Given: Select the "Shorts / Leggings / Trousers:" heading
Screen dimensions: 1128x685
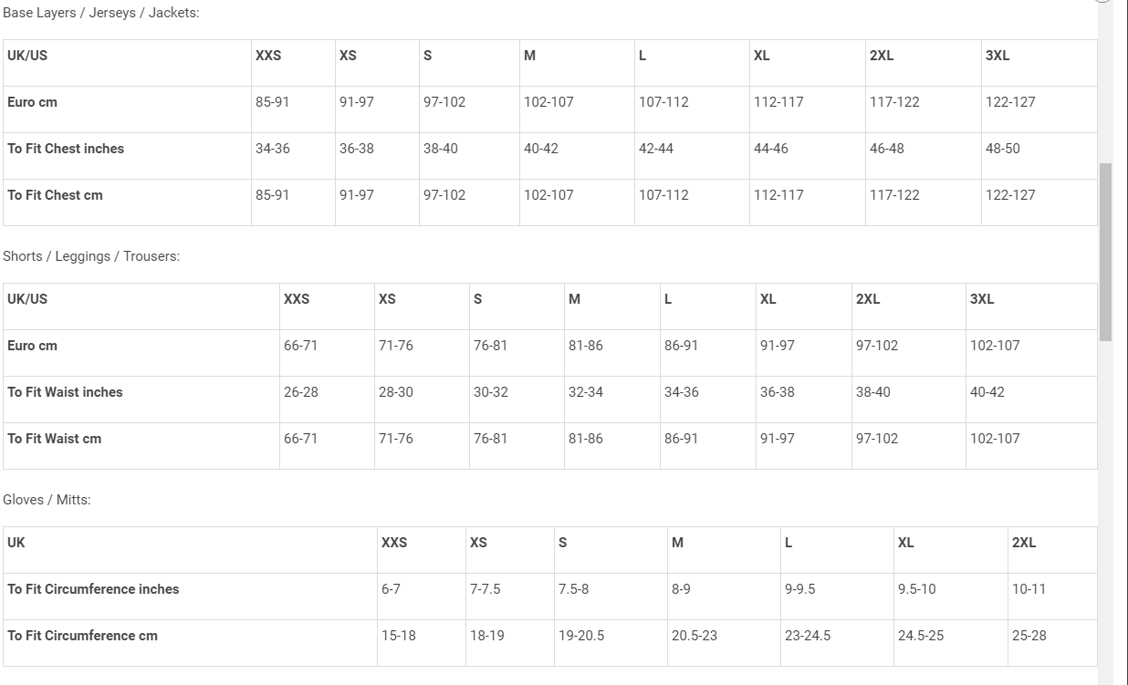Looking at the screenshot, I should pos(91,256).
